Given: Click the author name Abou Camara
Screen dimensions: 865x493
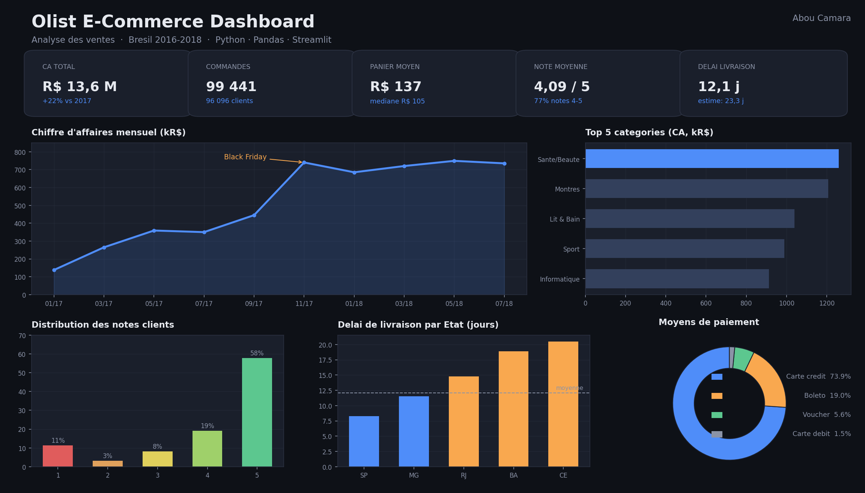Looking at the screenshot, I should [821, 18].
